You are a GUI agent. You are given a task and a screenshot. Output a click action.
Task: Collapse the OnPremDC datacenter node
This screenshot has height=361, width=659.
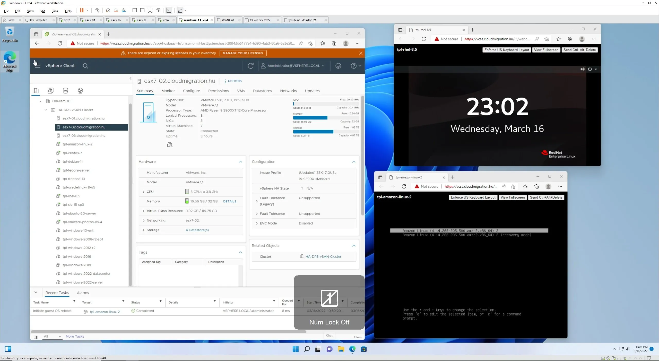pyautogui.click(x=40, y=101)
